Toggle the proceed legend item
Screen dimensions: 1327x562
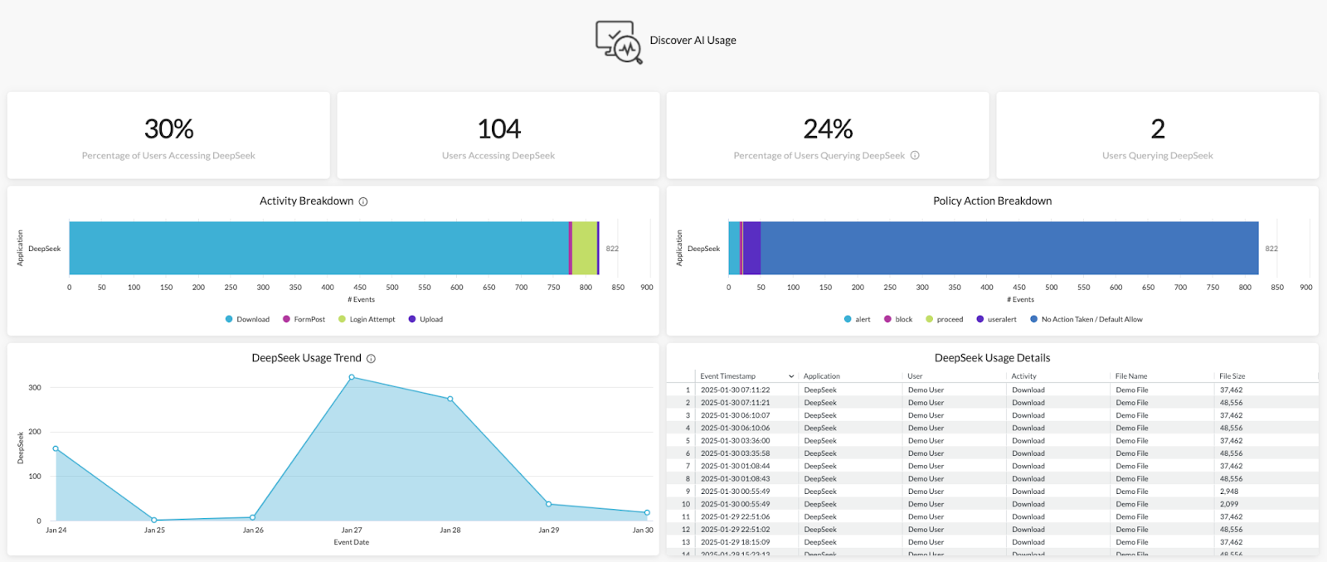click(945, 319)
